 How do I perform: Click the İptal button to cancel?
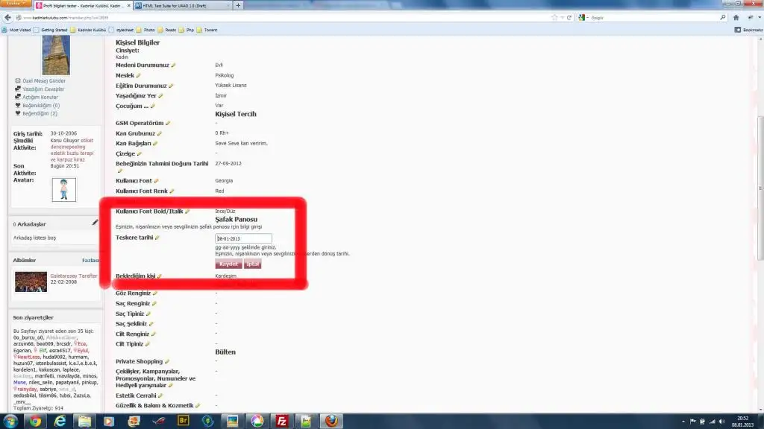pyautogui.click(x=252, y=264)
